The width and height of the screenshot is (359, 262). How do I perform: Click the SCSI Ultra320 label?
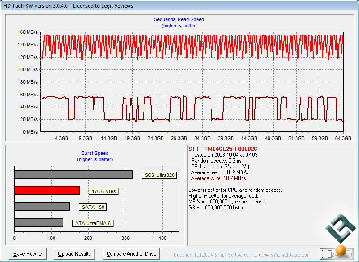[x=159, y=175]
